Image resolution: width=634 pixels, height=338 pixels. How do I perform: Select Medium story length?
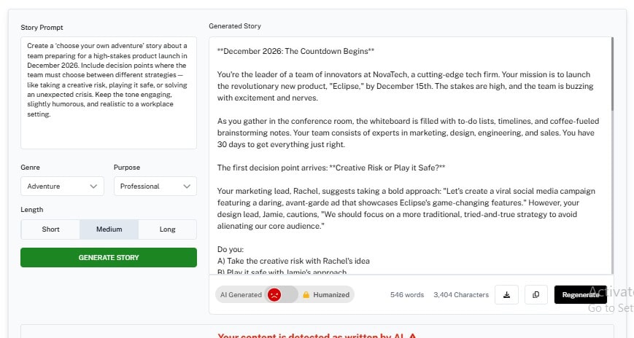pos(109,229)
